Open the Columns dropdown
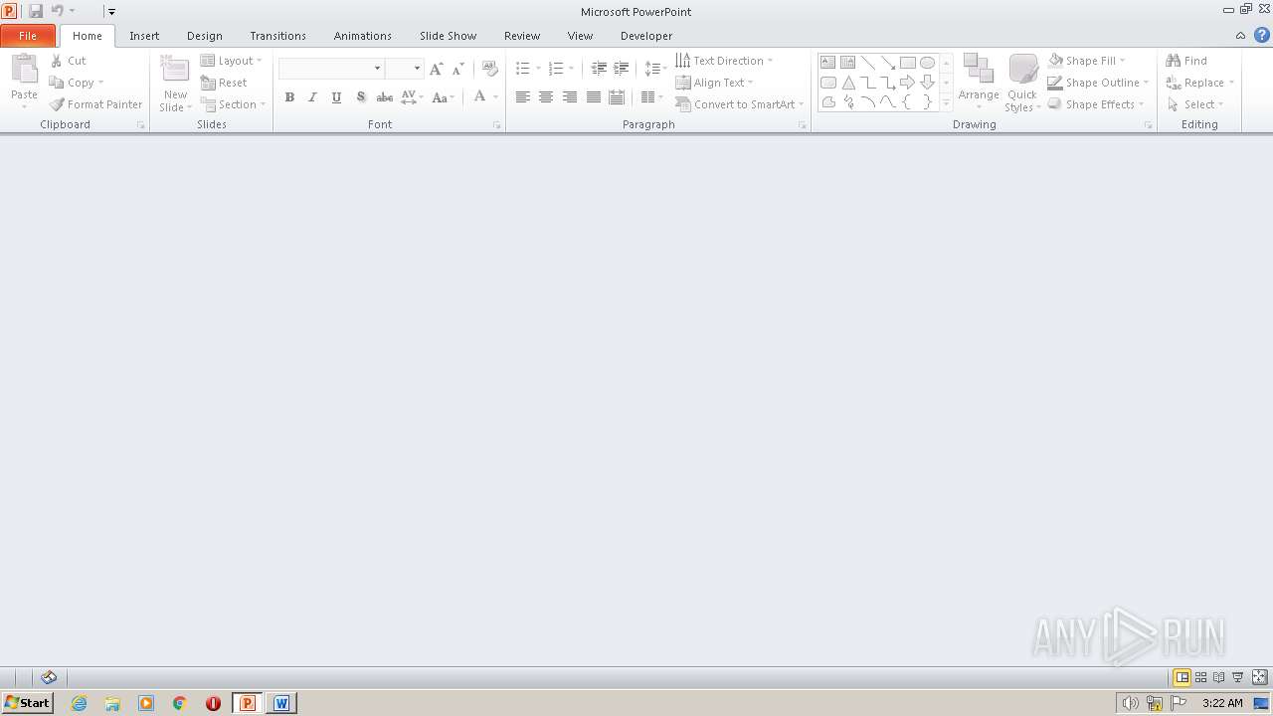 coord(652,97)
